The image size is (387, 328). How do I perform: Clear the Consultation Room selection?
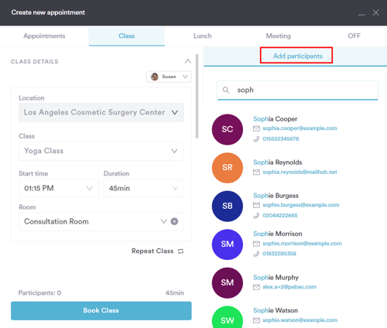coord(174,221)
